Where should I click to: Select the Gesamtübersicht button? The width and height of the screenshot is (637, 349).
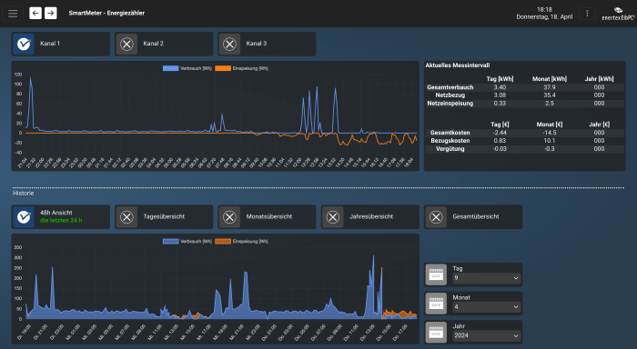(474, 216)
